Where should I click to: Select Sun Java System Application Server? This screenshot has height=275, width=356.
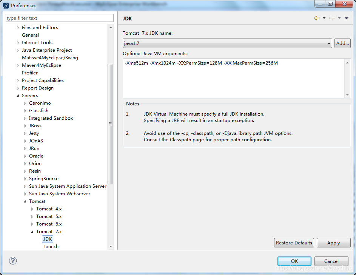click(x=68, y=186)
